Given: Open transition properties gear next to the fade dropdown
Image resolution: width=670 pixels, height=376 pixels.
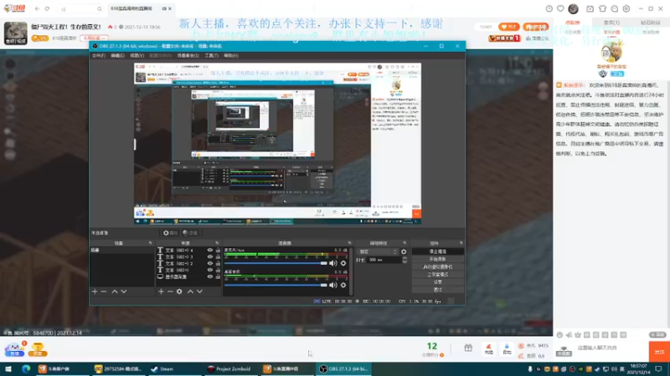Looking at the screenshot, I should [404, 252].
